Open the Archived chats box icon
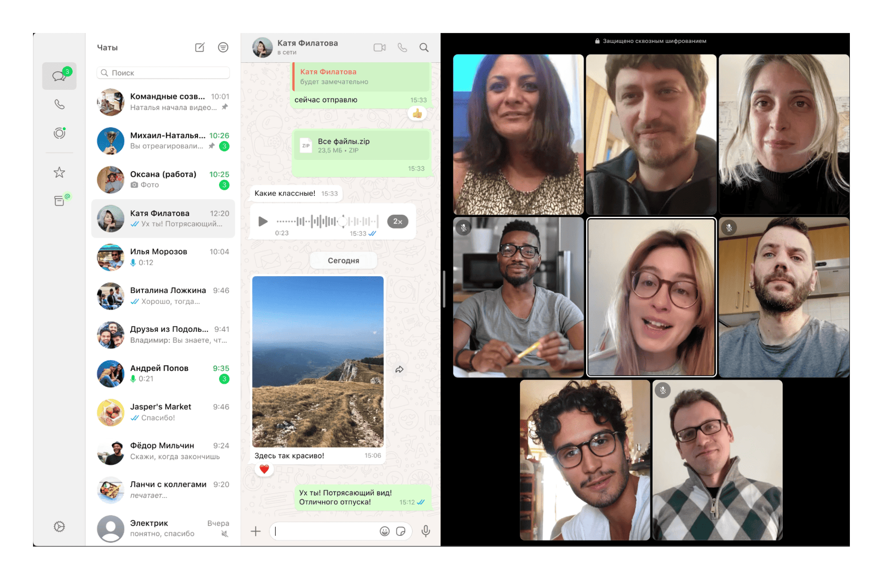887x587 pixels. point(59,201)
